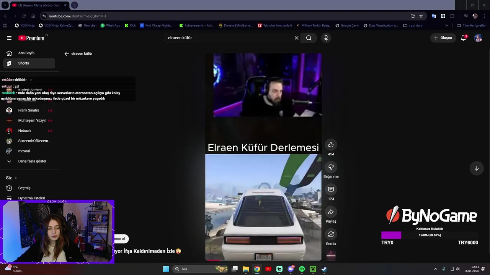Click the short's progress bar
The width and height of the screenshot is (490, 275).
[263, 260]
